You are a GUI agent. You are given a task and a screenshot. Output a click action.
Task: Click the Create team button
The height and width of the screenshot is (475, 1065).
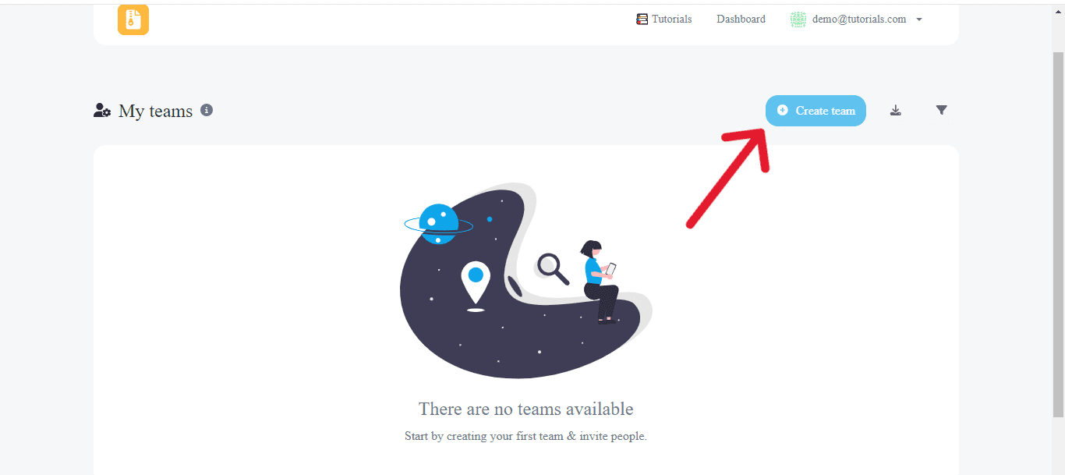click(816, 111)
